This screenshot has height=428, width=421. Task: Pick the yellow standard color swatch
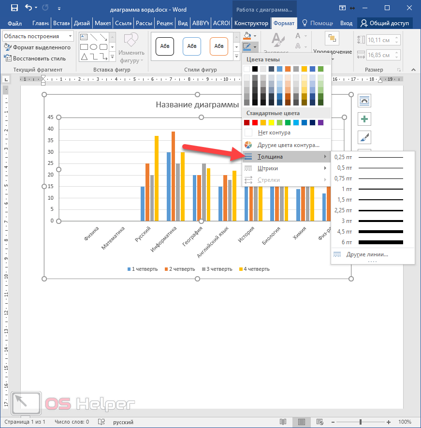click(271, 122)
